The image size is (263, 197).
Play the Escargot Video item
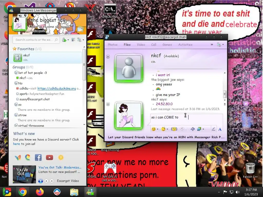pyautogui.click(x=40, y=181)
